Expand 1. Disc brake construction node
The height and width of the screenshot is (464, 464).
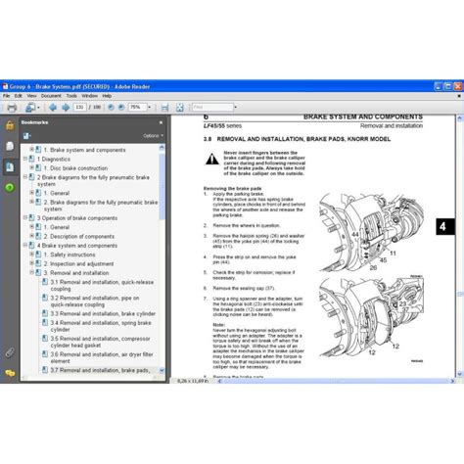point(31,167)
